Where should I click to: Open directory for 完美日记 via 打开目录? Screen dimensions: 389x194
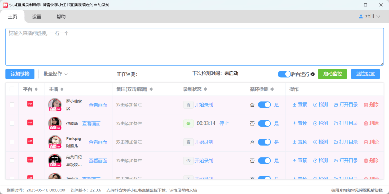tap(346, 161)
